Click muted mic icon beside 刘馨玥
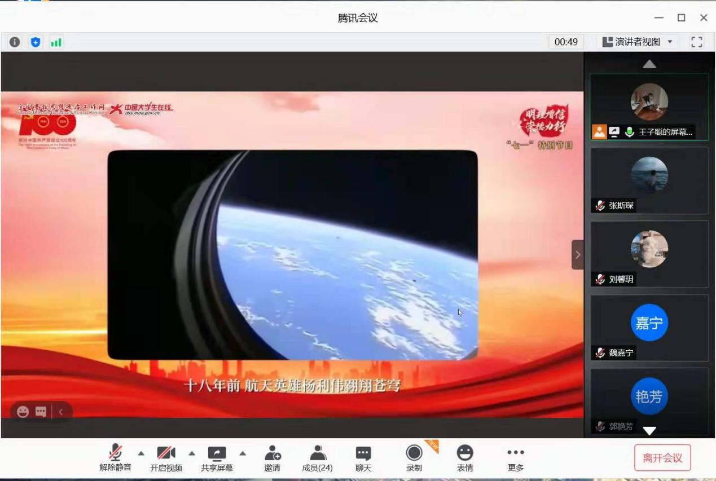This screenshot has width=716, height=481. (x=600, y=279)
